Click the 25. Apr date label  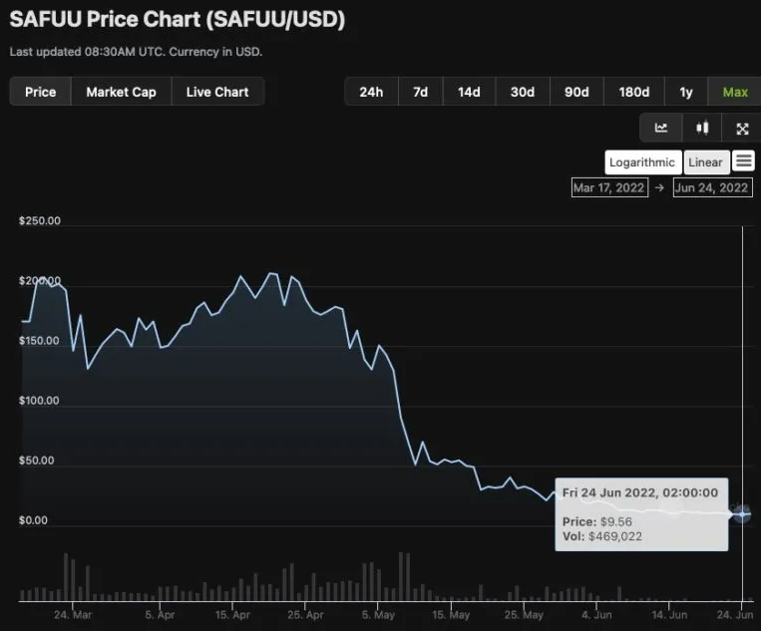(305, 615)
